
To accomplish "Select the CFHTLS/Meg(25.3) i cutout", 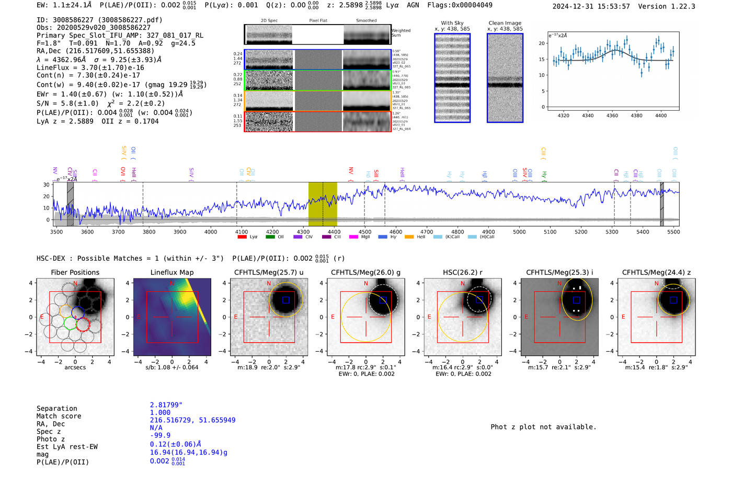I will coord(559,317).
